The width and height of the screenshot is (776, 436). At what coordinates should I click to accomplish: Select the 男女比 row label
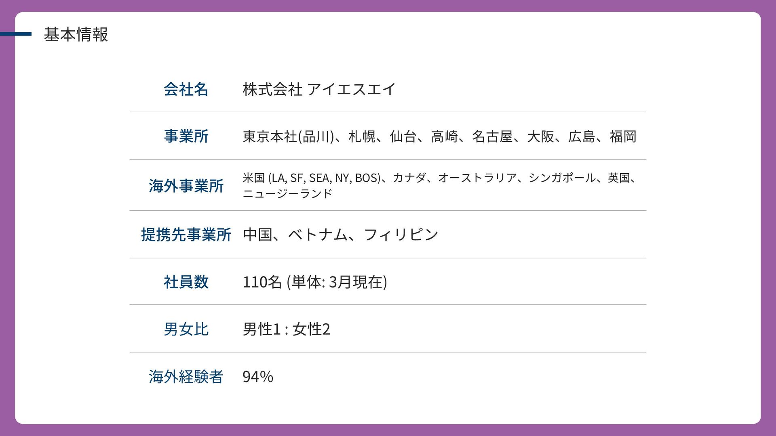tap(186, 329)
